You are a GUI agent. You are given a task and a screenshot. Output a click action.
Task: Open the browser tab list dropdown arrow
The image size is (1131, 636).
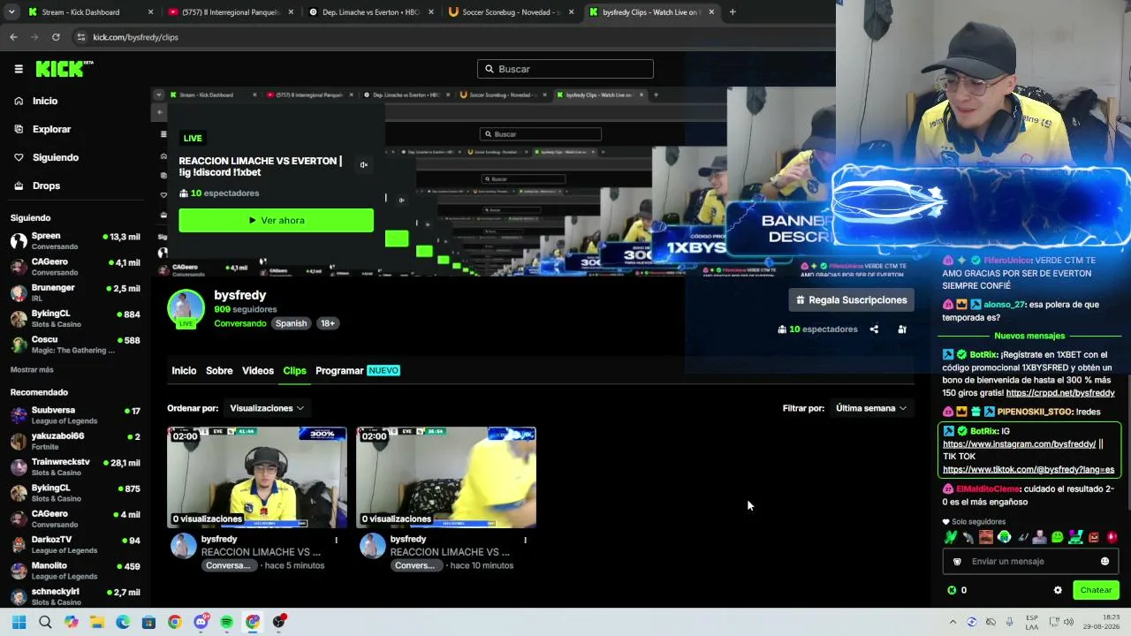click(11, 12)
